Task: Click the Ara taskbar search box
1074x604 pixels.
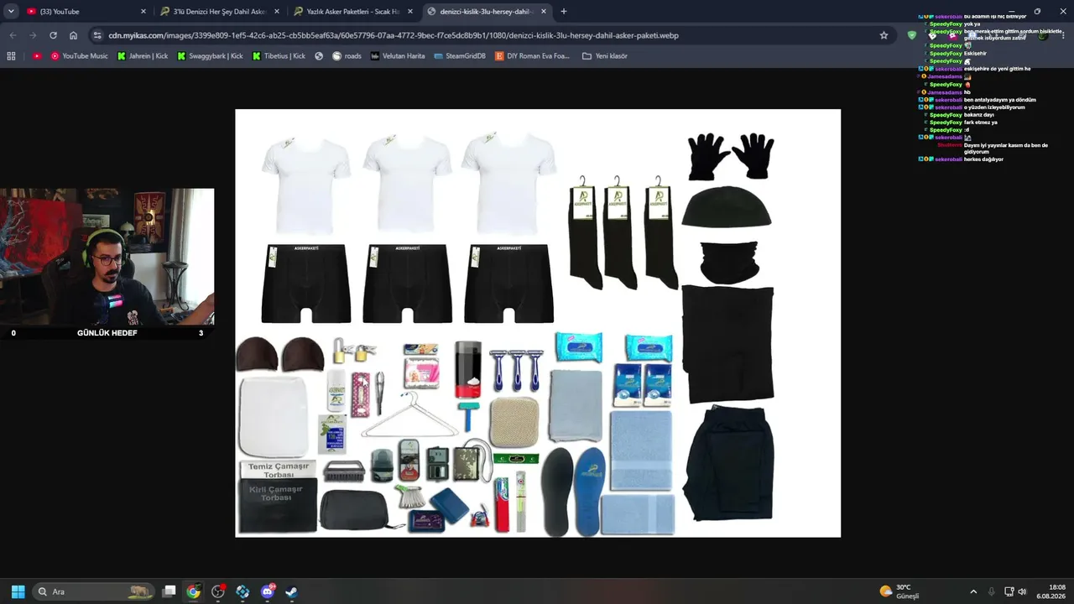Action: coord(94,591)
